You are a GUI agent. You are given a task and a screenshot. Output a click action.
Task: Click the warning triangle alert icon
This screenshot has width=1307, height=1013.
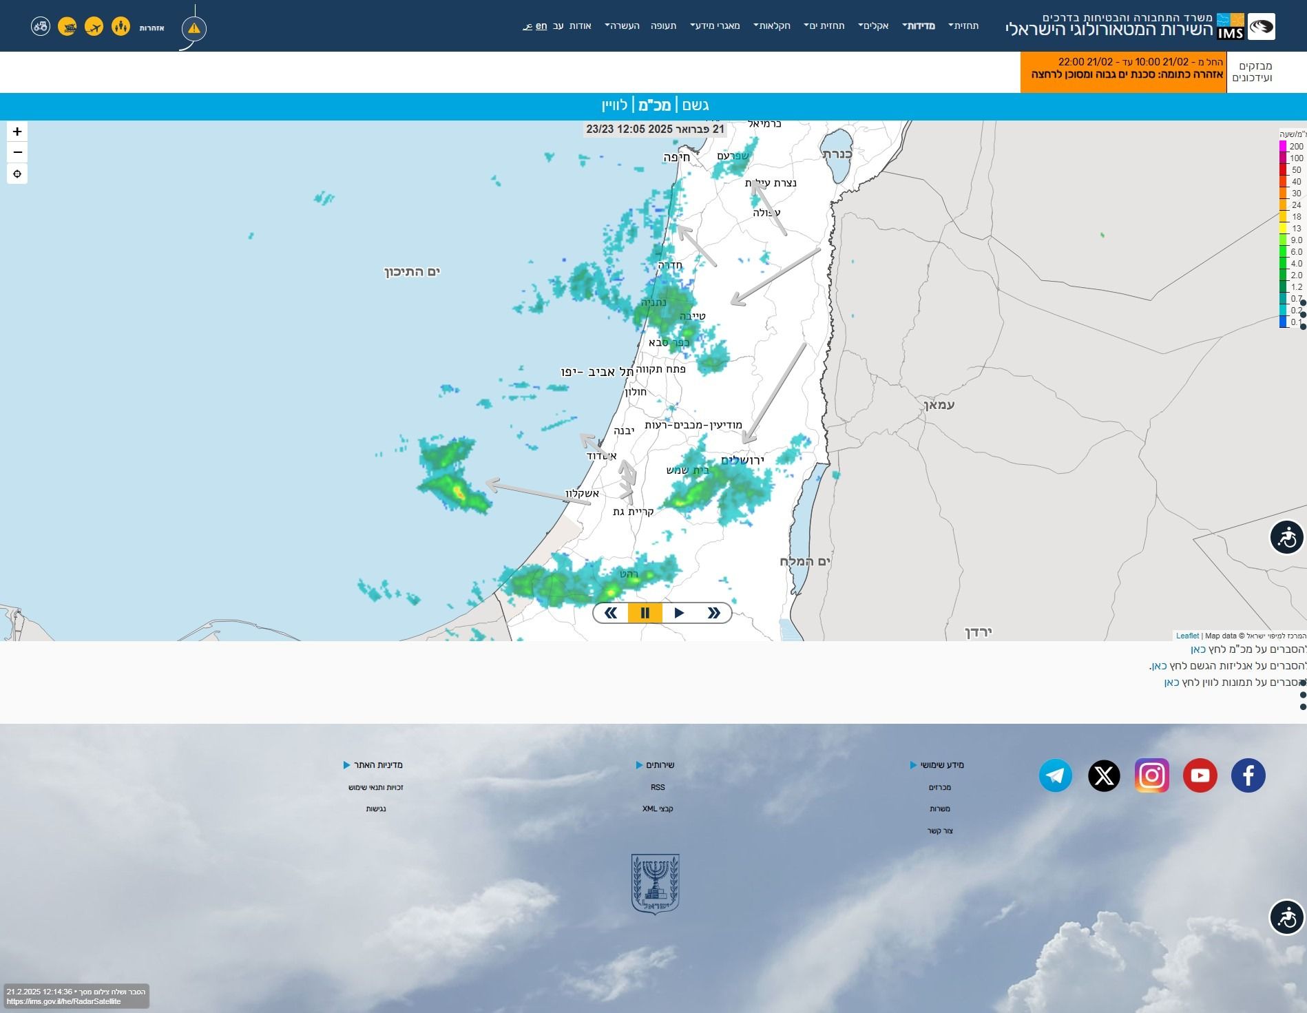(194, 28)
